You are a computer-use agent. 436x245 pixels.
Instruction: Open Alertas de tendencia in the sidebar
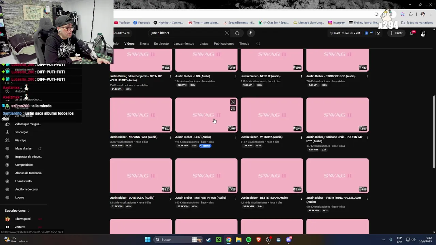click(x=28, y=173)
